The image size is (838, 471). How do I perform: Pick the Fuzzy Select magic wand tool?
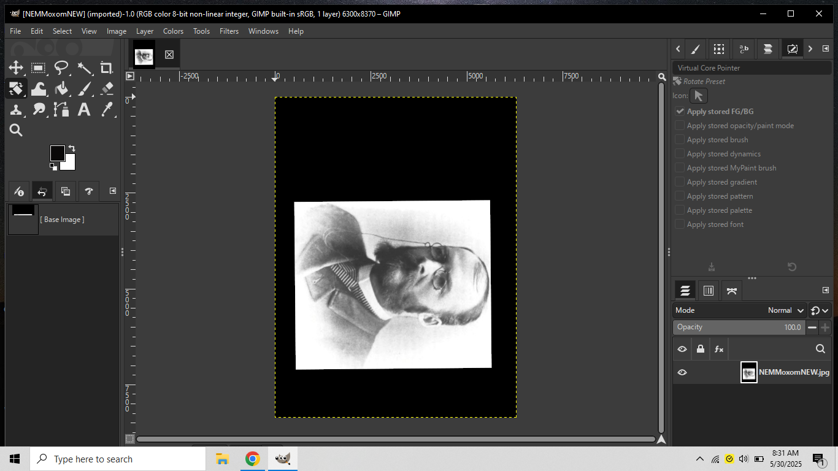[x=84, y=68]
